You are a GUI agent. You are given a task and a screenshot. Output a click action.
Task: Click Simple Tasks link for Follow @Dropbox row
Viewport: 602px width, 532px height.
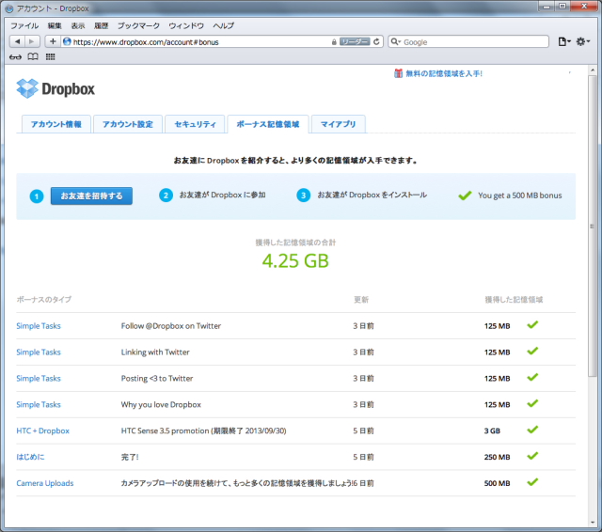pos(39,325)
